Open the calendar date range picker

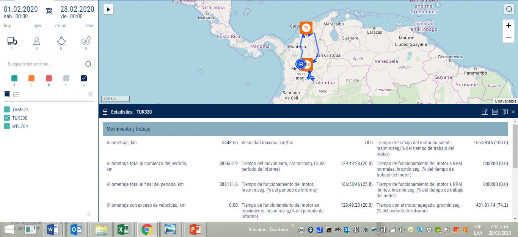(49, 11)
